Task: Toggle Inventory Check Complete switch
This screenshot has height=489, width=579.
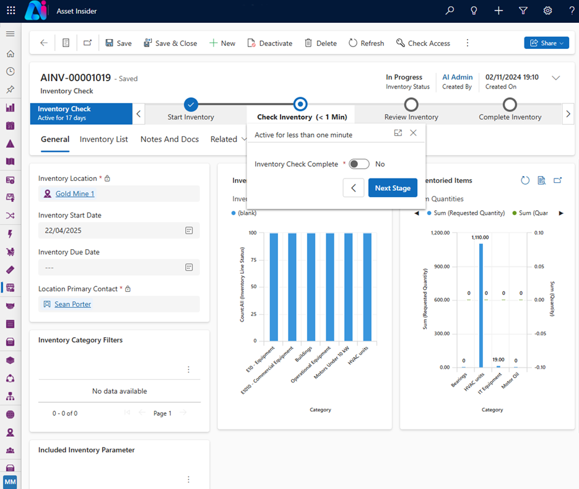Action: tap(359, 164)
